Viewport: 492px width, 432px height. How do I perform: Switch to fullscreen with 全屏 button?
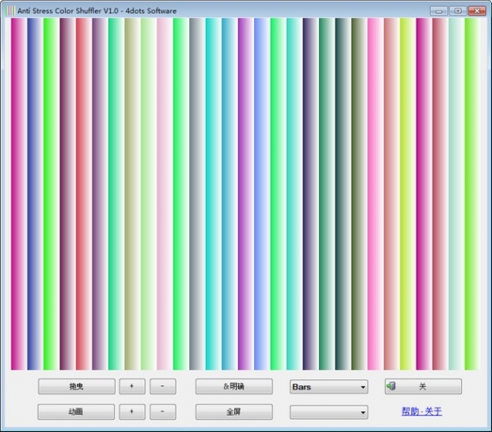click(234, 411)
